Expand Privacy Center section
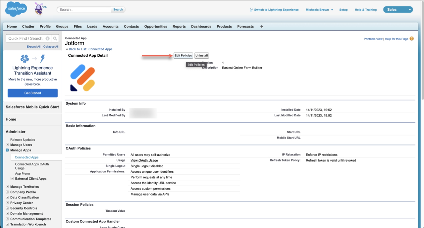The height and width of the screenshot is (228, 424). coord(7,203)
